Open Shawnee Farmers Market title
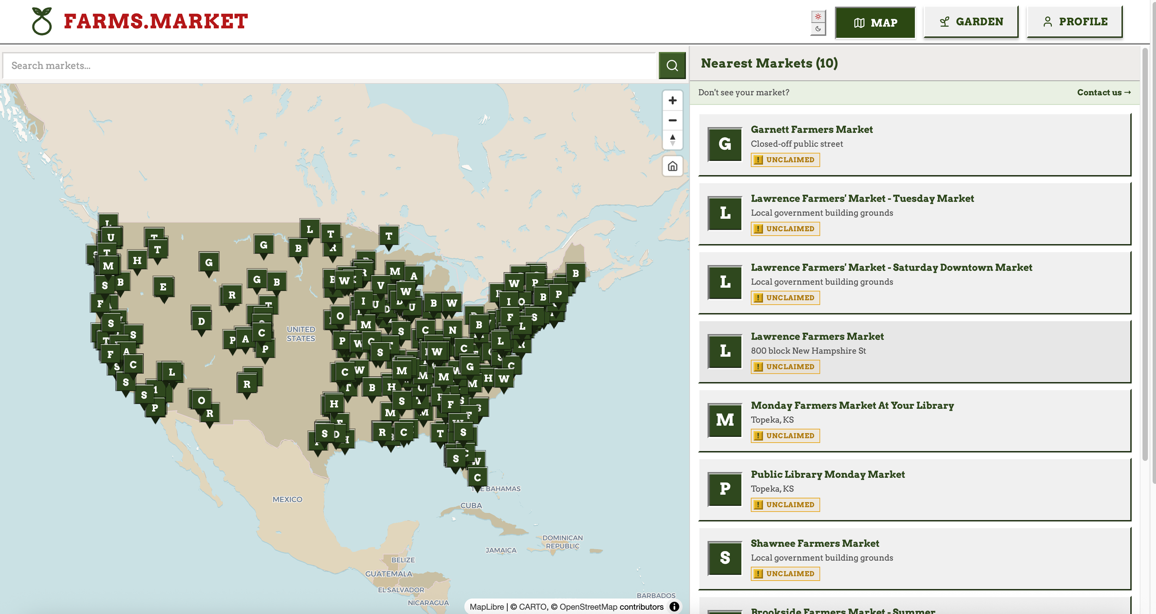1156x614 pixels. [x=815, y=543]
